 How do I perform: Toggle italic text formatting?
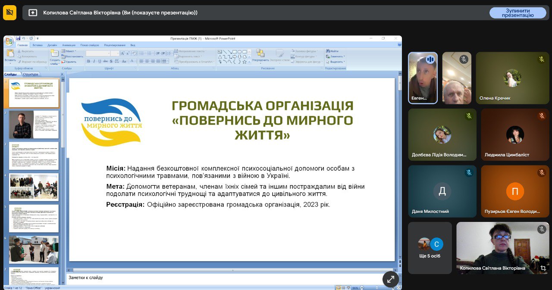[x=94, y=61]
